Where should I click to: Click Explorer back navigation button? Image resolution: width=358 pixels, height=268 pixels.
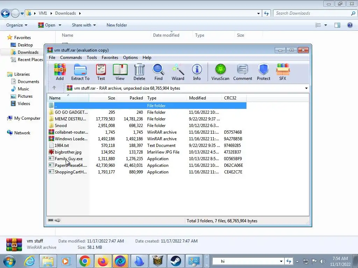(x=6, y=13)
